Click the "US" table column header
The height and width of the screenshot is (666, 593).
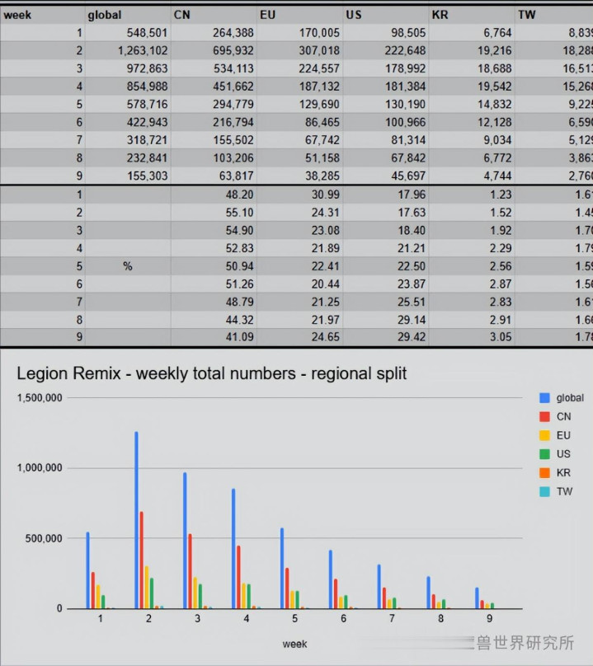tap(354, 15)
